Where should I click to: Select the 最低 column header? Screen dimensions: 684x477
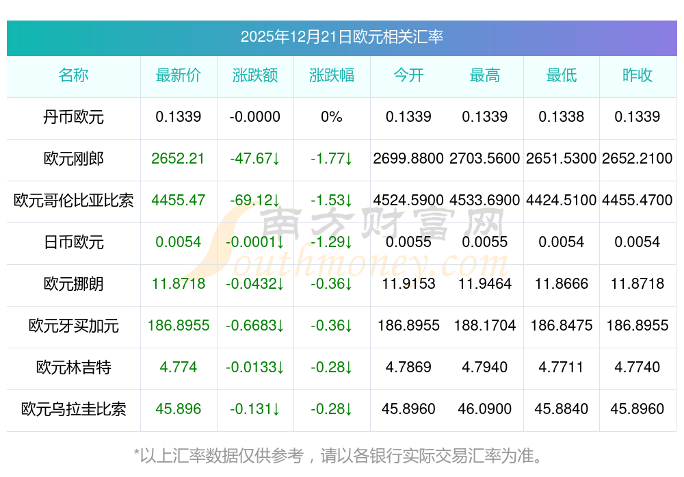(x=561, y=75)
